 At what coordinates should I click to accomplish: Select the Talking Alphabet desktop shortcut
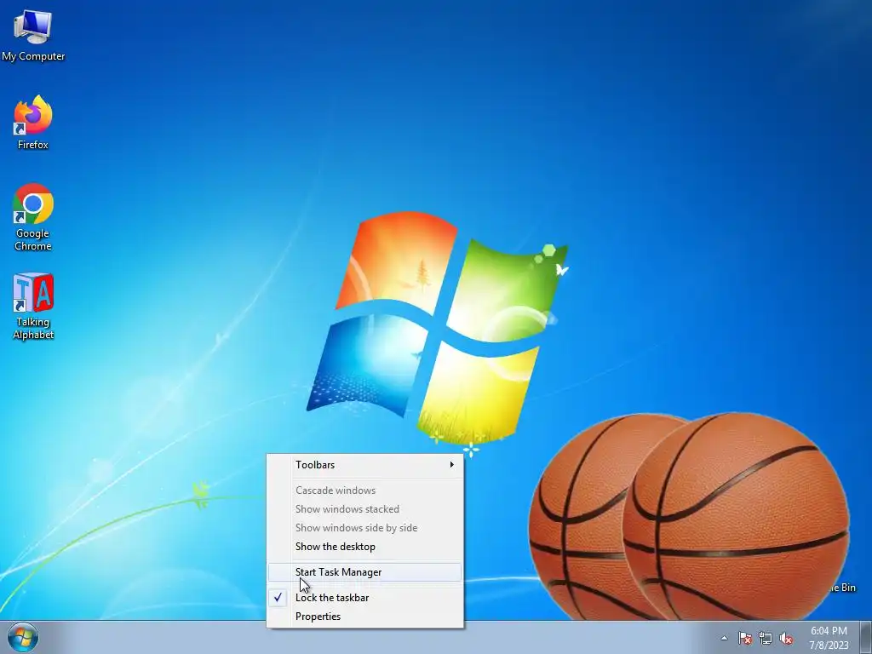click(33, 306)
